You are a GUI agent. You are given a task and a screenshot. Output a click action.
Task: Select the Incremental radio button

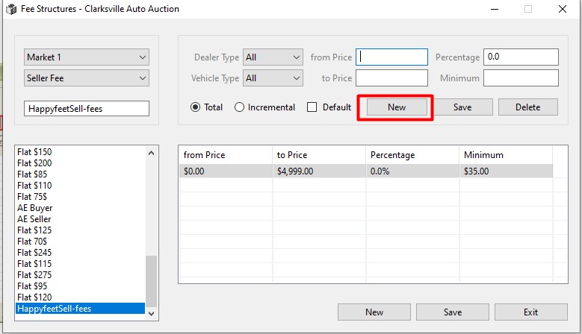pyautogui.click(x=240, y=107)
